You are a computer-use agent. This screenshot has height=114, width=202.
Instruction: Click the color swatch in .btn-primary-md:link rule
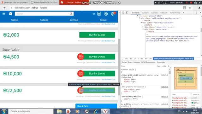132,99
